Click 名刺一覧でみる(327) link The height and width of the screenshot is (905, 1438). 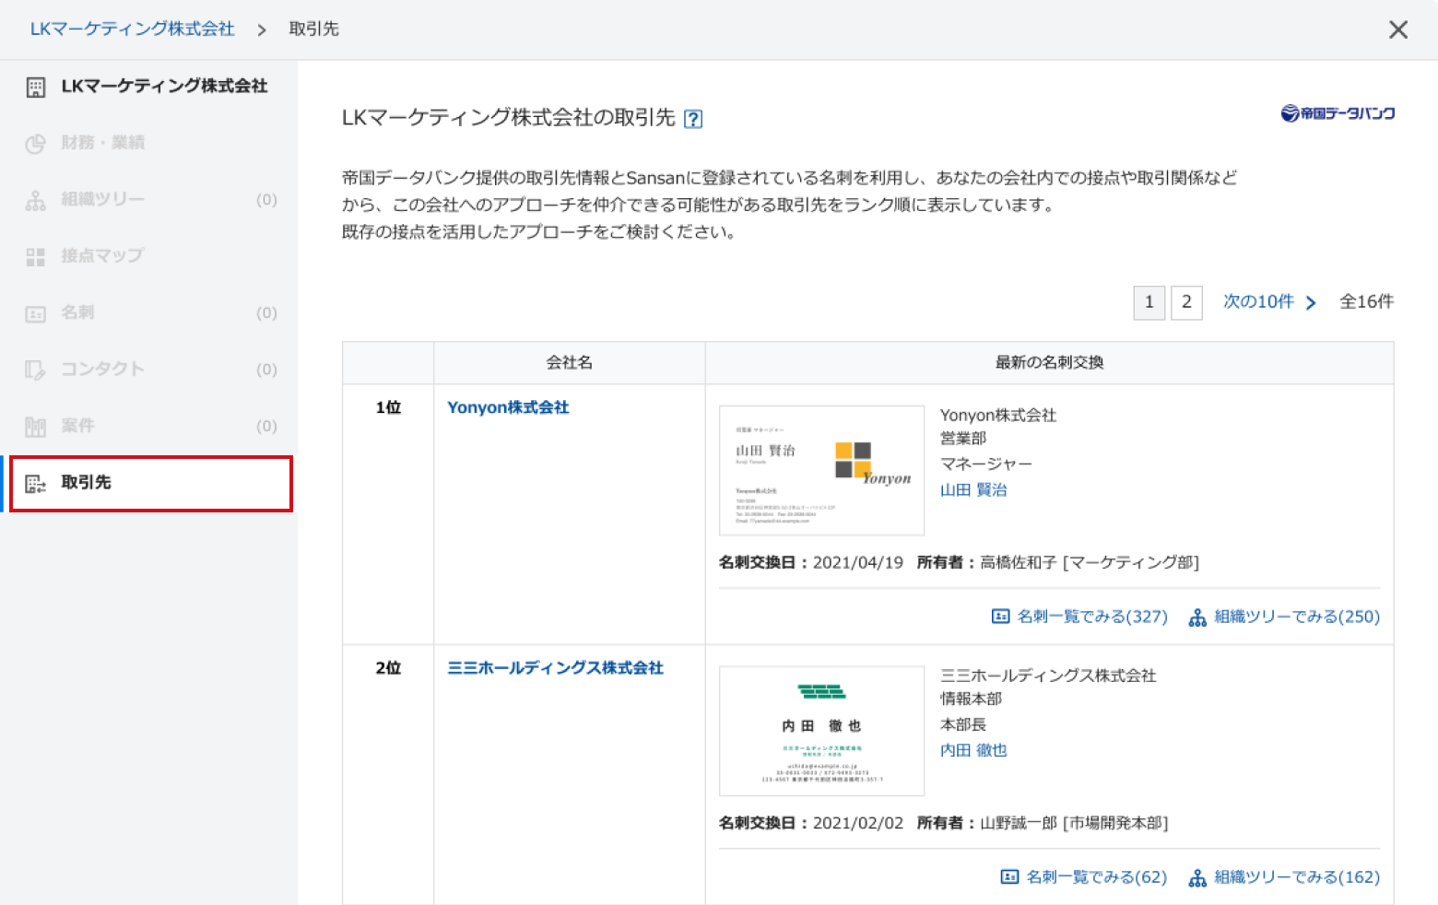coord(1092,617)
